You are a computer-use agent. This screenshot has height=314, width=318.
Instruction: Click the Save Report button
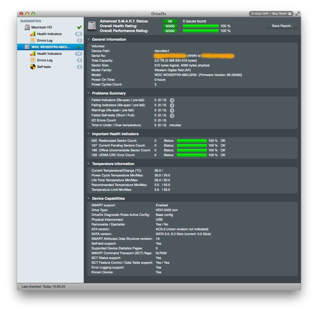[x=282, y=26]
